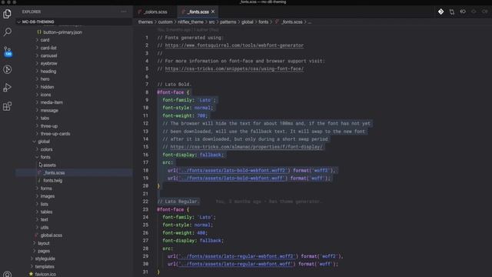Open Run and Debug view
Viewport: 492px width, 277px height.
click(x=7, y=88)
